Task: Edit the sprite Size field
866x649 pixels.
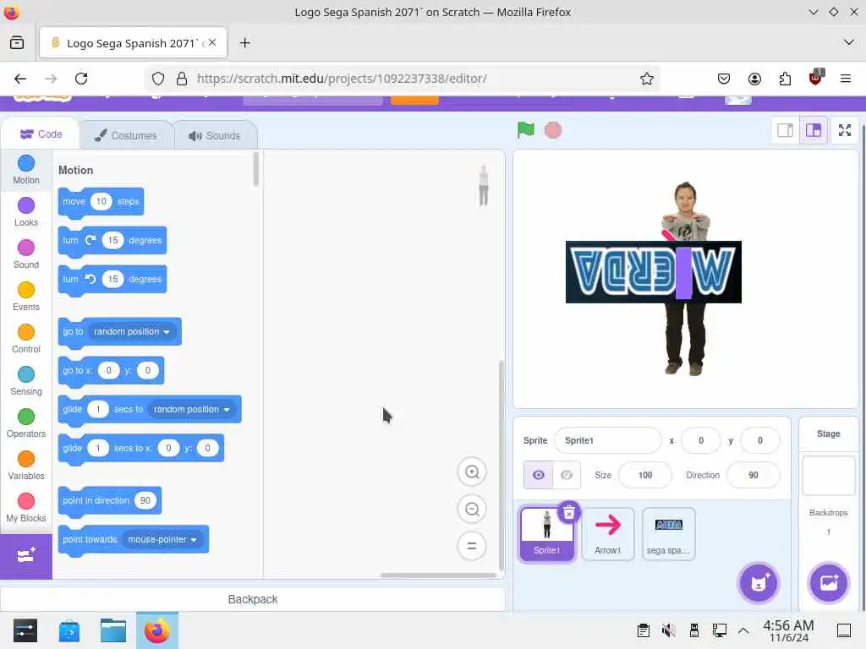Action: pyautogui.click(x=645, y=475)
